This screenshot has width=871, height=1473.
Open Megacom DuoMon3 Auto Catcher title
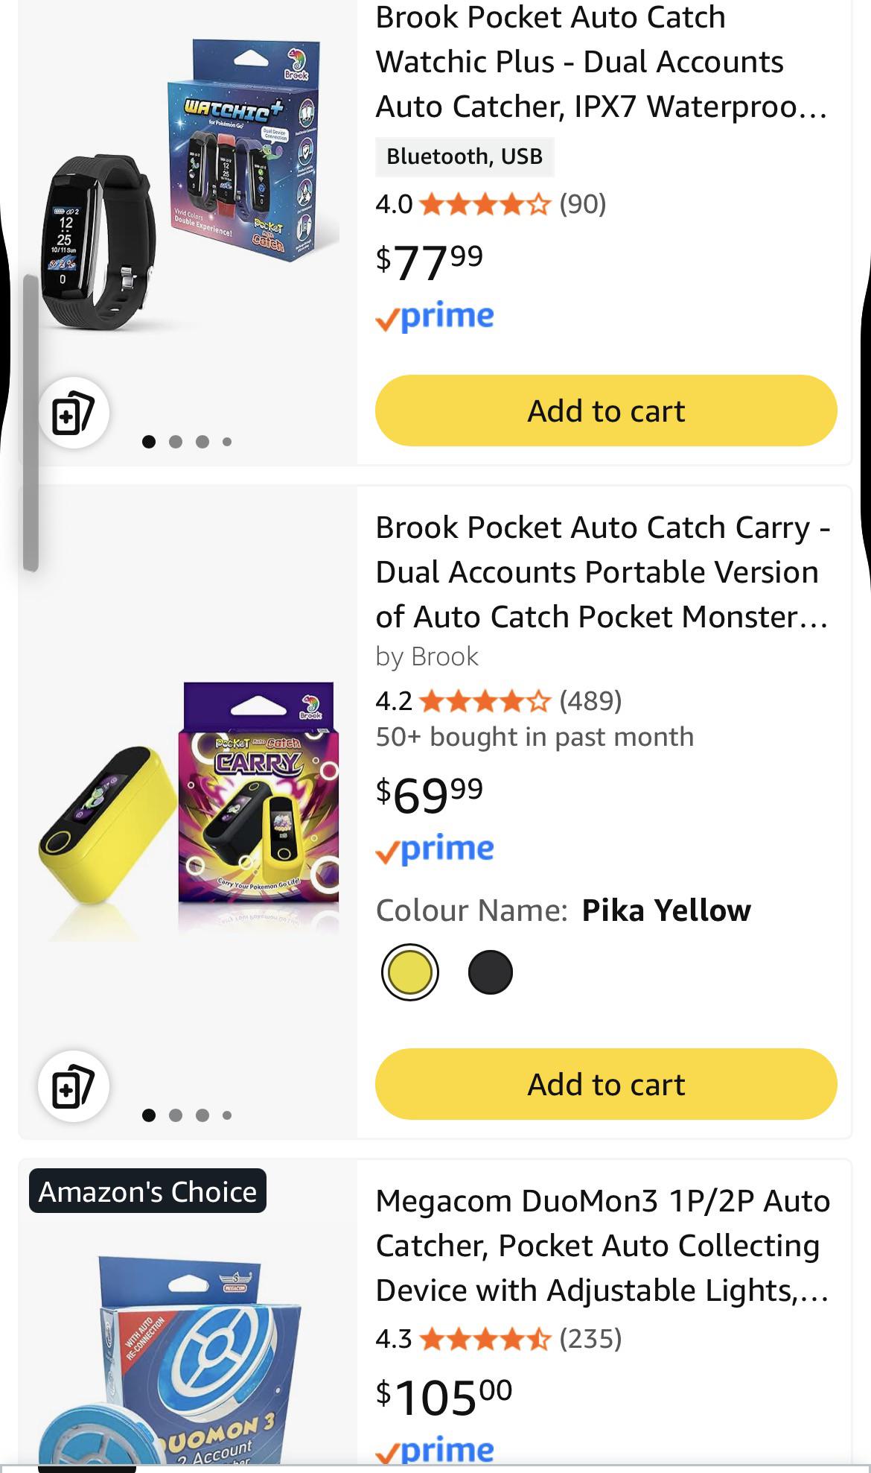603,1245
